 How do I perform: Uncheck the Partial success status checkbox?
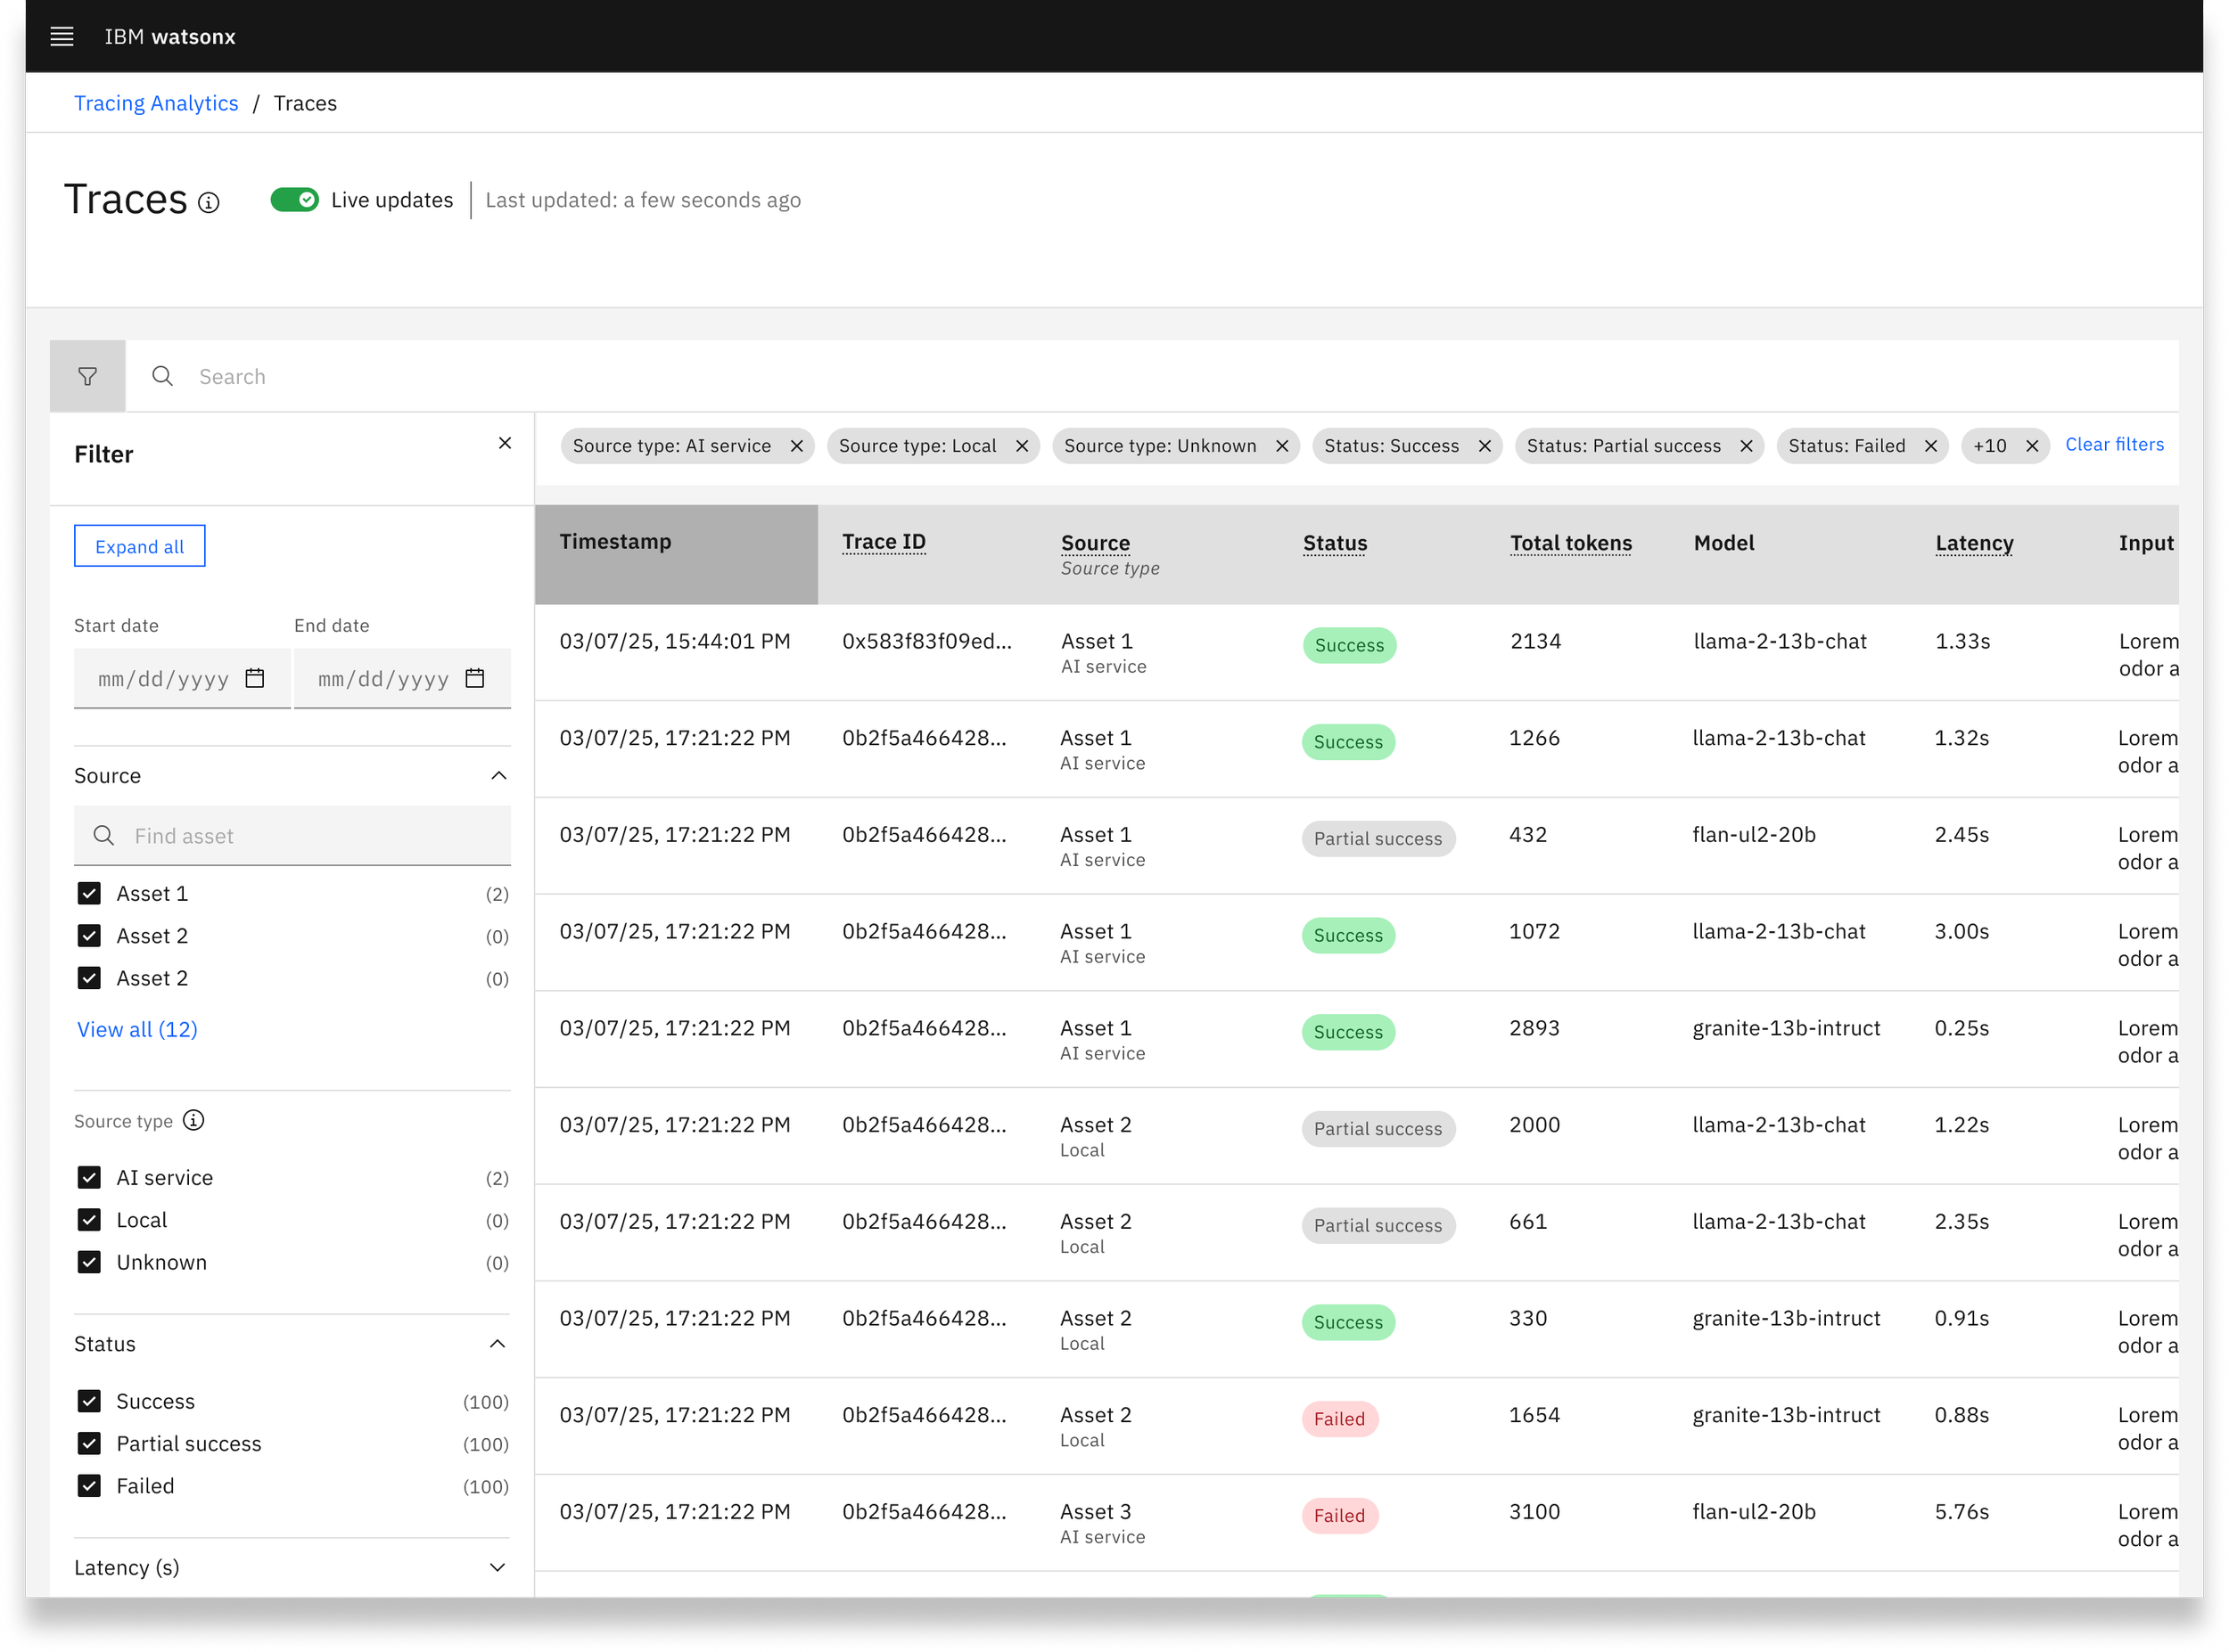pos(89,1444)
